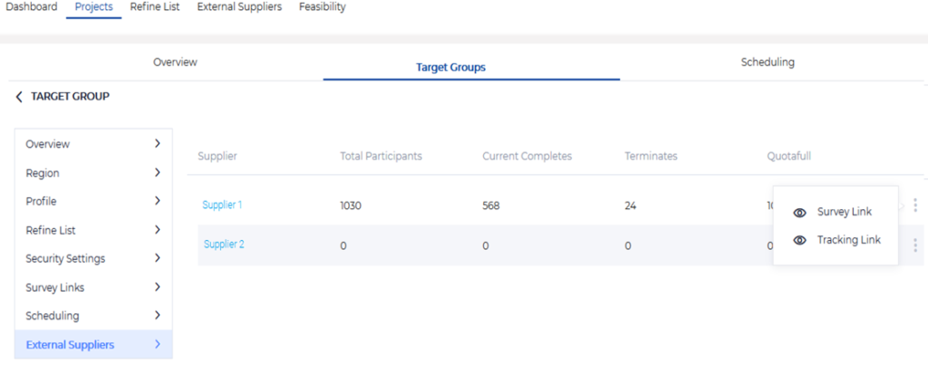Click eye icon next to Tracking Link
This screenshot has width=928, height=365.
[x=799, y=240]
